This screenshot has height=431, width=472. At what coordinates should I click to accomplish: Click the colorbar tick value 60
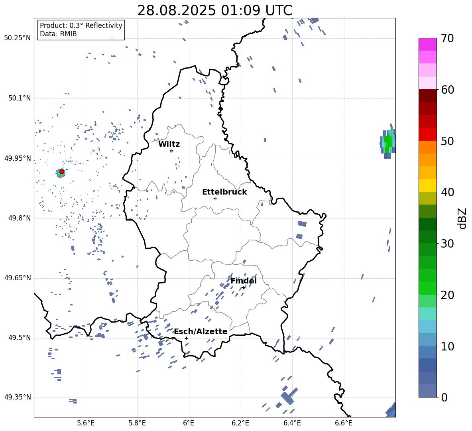447,90
